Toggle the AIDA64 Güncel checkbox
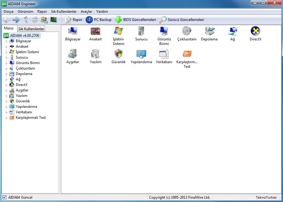The height and width of the screenshot is (202, 283). (5, 197)
